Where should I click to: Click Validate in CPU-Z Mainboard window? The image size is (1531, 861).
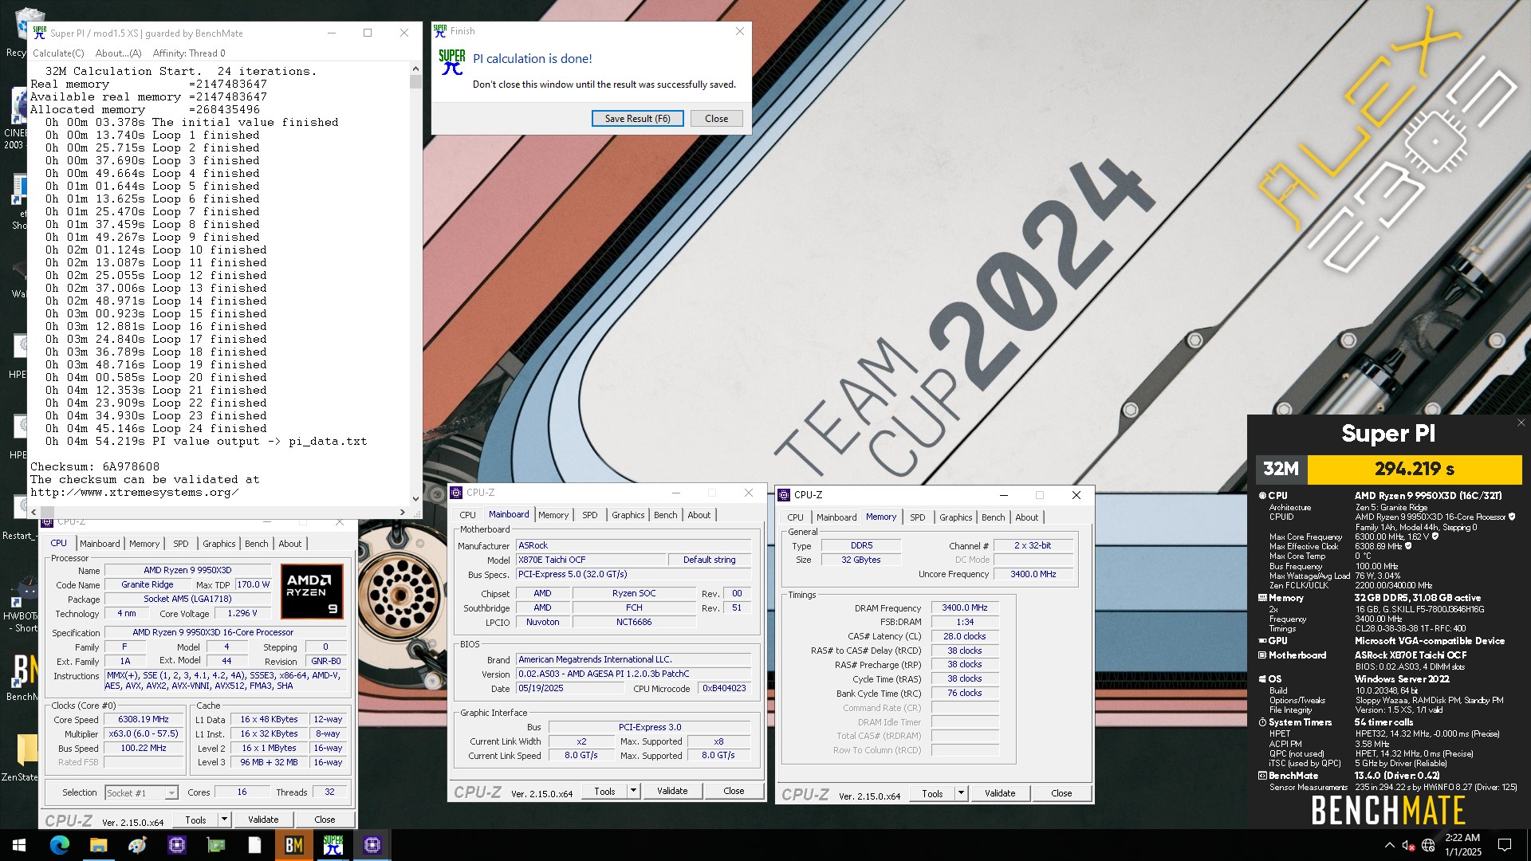click(x=672, y=791)
